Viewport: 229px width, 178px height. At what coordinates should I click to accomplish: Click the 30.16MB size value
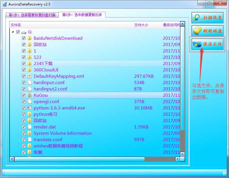coord(143,108)
